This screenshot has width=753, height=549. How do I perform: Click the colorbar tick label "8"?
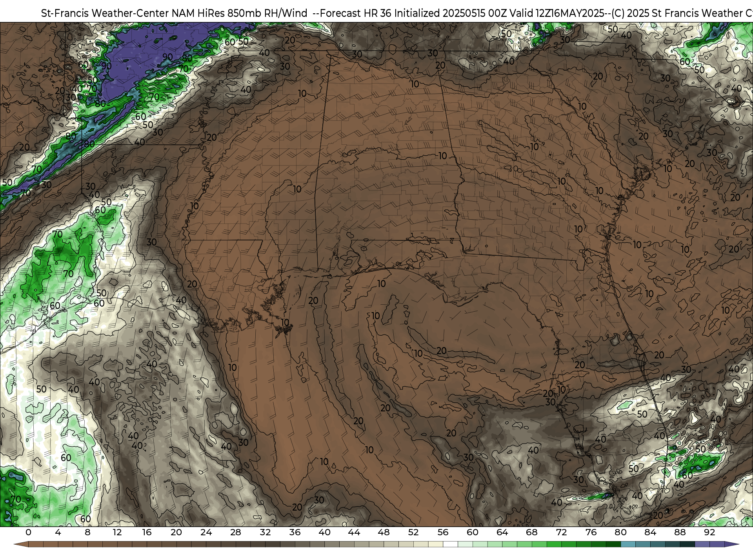[87, 532]
